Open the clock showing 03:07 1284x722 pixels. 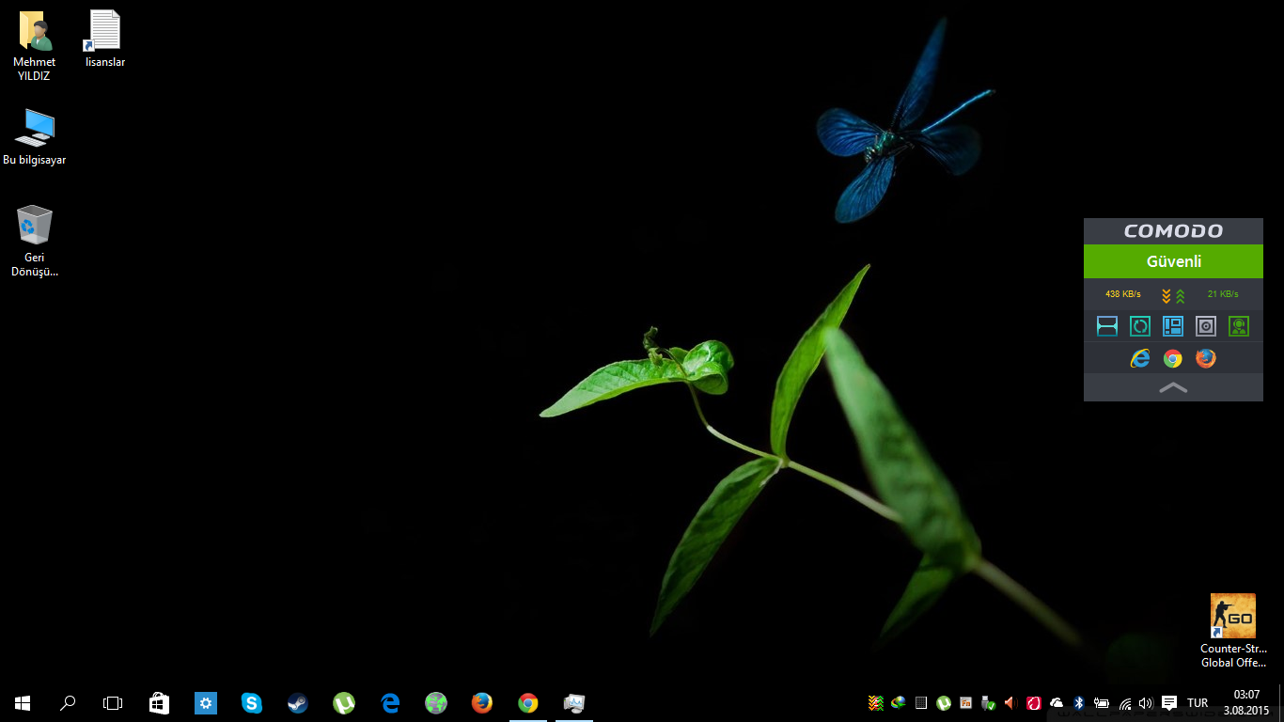[1246, 702]
